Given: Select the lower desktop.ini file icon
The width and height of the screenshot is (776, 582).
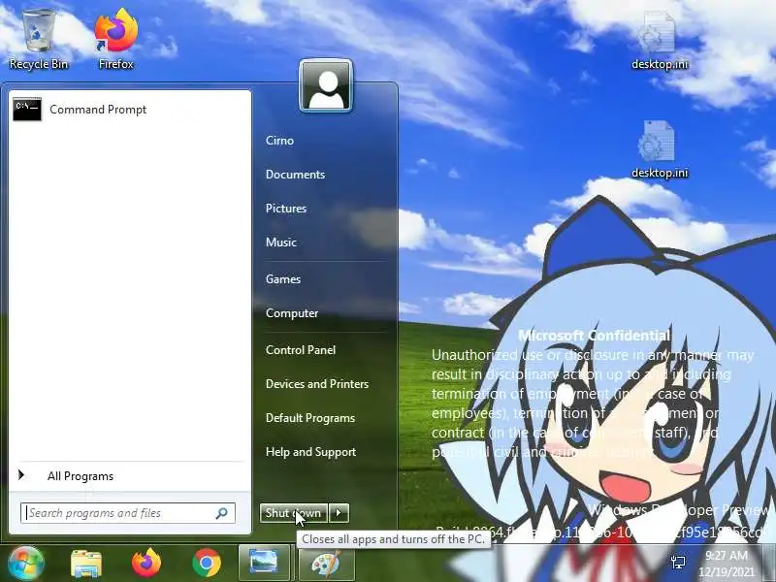Looking at the screenshot, I should click(x=660, y=150).
